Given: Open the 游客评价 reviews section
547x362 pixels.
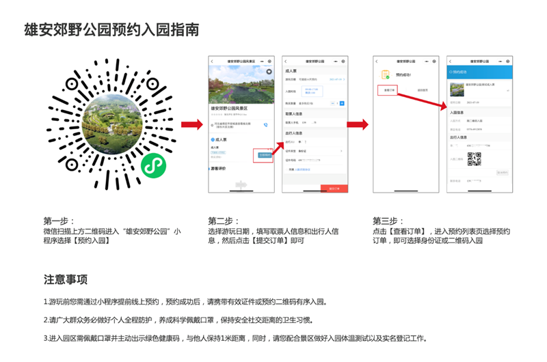Looking at the screenshot, I should (x=217, y=168).
